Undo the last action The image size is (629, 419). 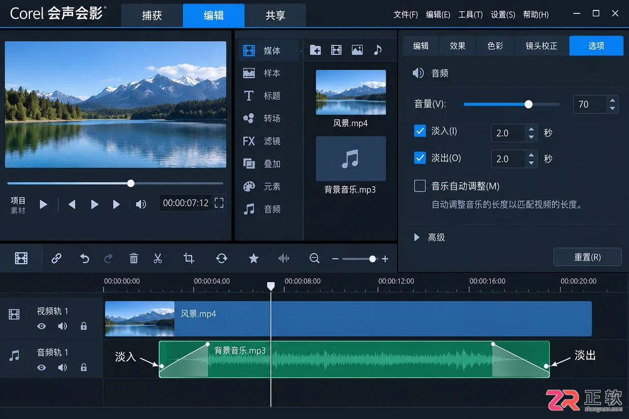click(84, 259)
